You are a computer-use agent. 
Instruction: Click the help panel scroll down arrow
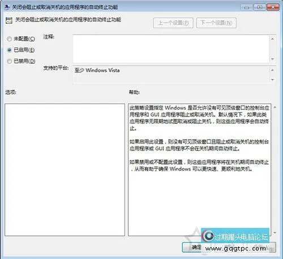coord(275,232)
